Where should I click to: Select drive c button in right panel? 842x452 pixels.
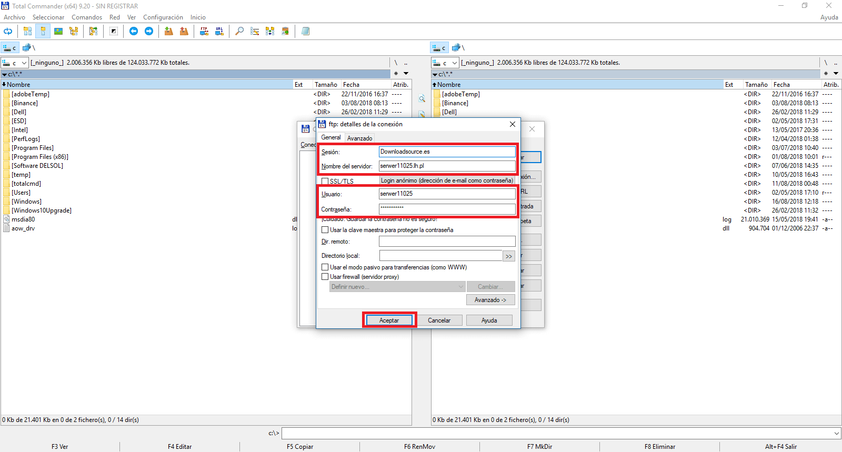(439, 48)
